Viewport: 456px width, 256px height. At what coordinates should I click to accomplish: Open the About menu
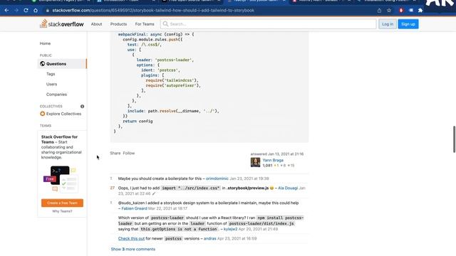97,24
